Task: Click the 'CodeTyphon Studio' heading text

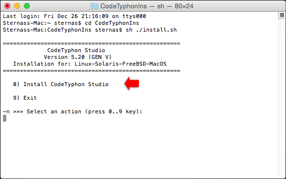Action: coord(76,50)
